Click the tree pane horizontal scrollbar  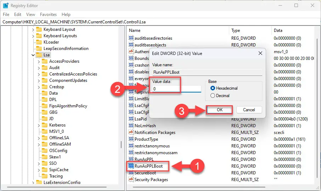tap(57, 187)
